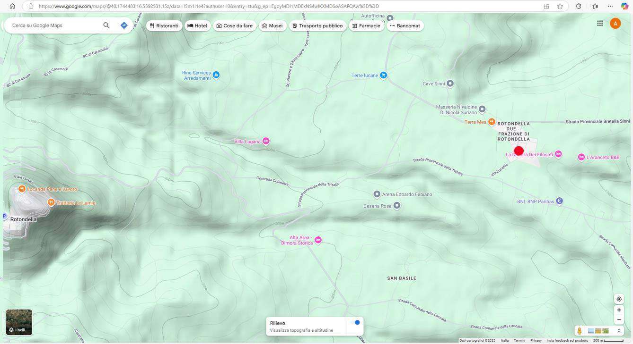Click the Cerca su Google Maps field
This screenshot has width=633, height=344.
click(x=54, y=25)
